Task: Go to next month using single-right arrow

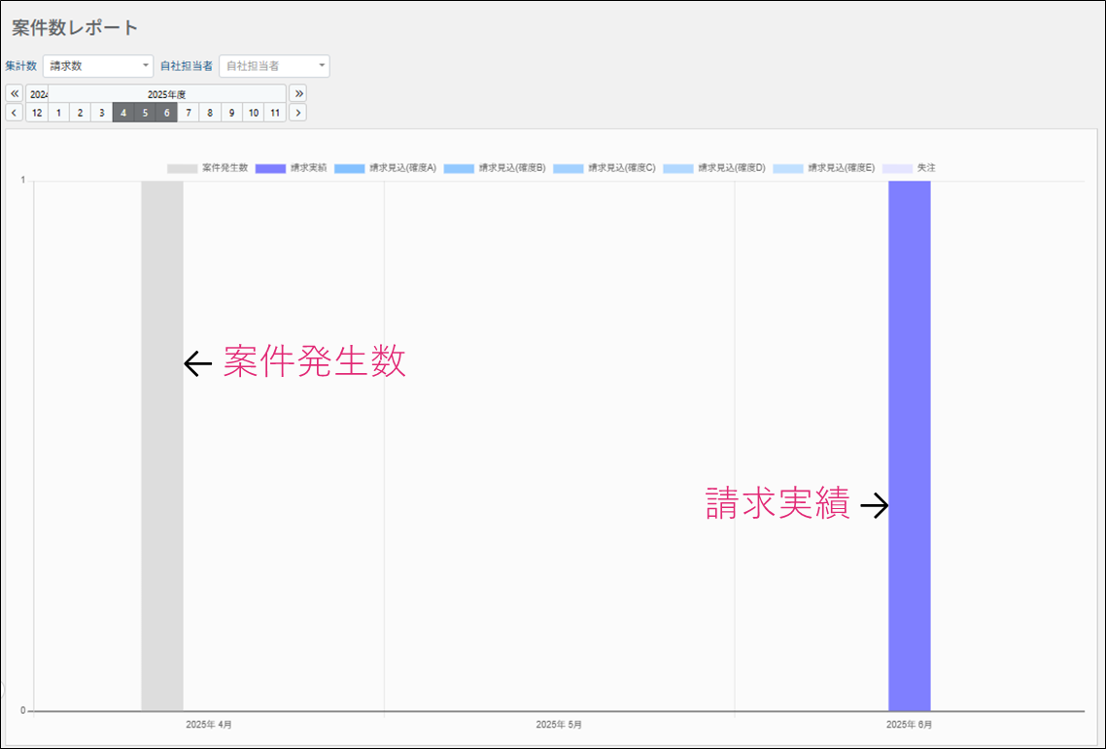Action: (298, 113)
